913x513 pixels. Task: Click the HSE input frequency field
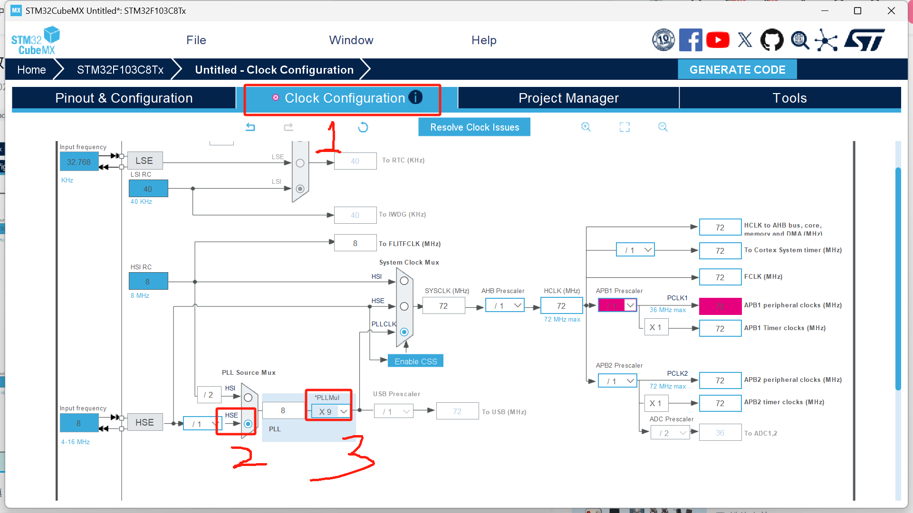click(x=79, y=423)
